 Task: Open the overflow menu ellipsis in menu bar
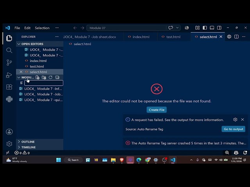pyautogui.click(x=57, y=28)
